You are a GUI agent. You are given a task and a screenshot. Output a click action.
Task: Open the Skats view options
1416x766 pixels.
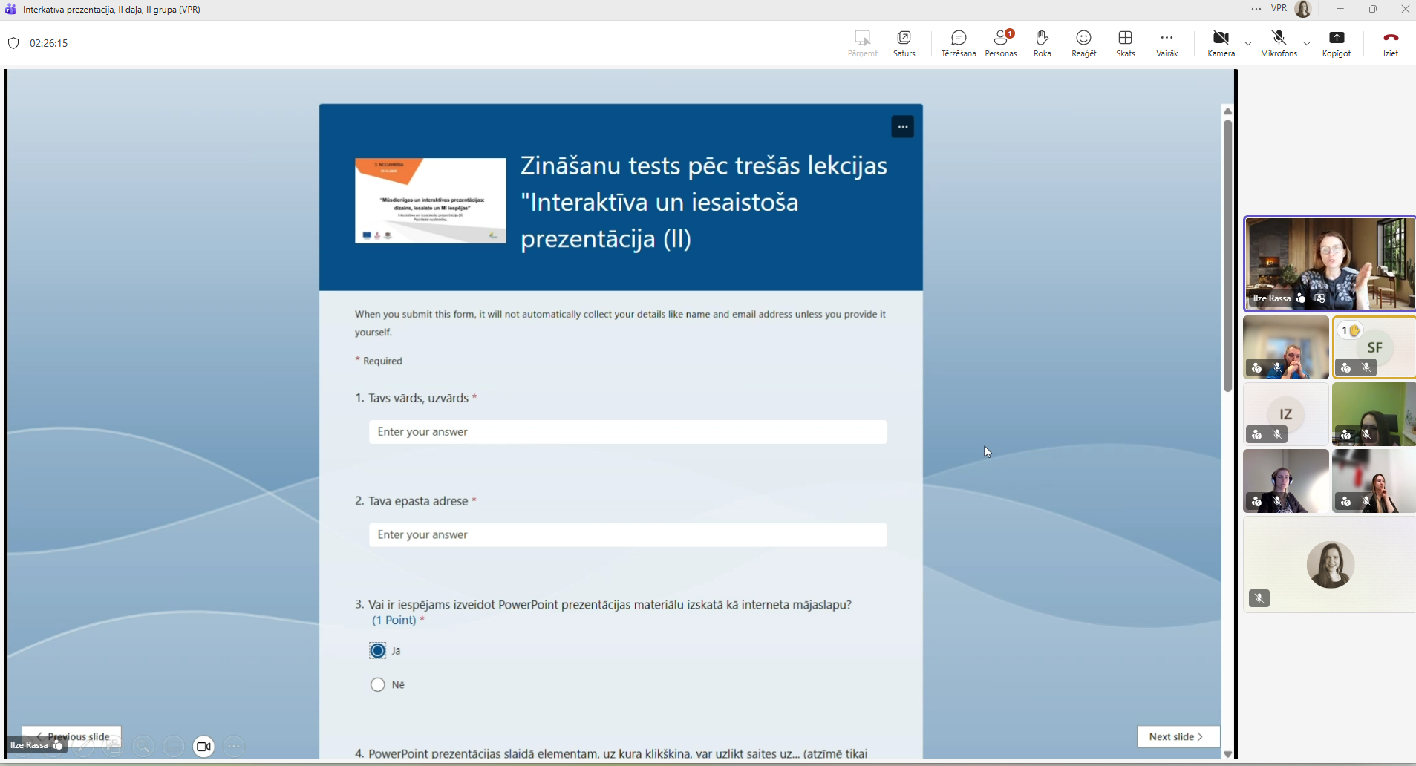click(1125, 43)
